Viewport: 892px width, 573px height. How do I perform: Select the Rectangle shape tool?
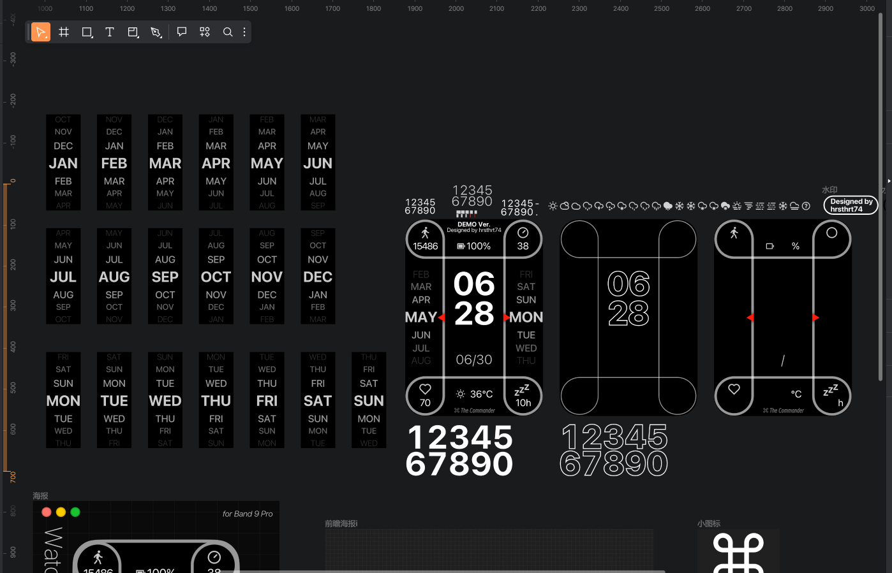click(87, 32)
